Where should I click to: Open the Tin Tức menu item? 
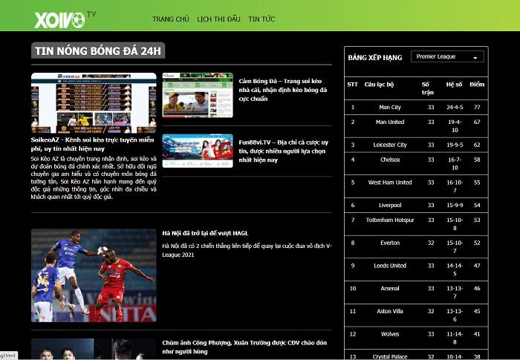261,19
